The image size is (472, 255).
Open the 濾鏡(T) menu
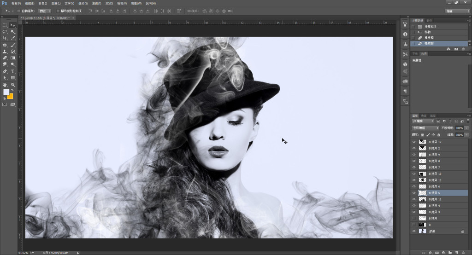[x=97, y=3]
